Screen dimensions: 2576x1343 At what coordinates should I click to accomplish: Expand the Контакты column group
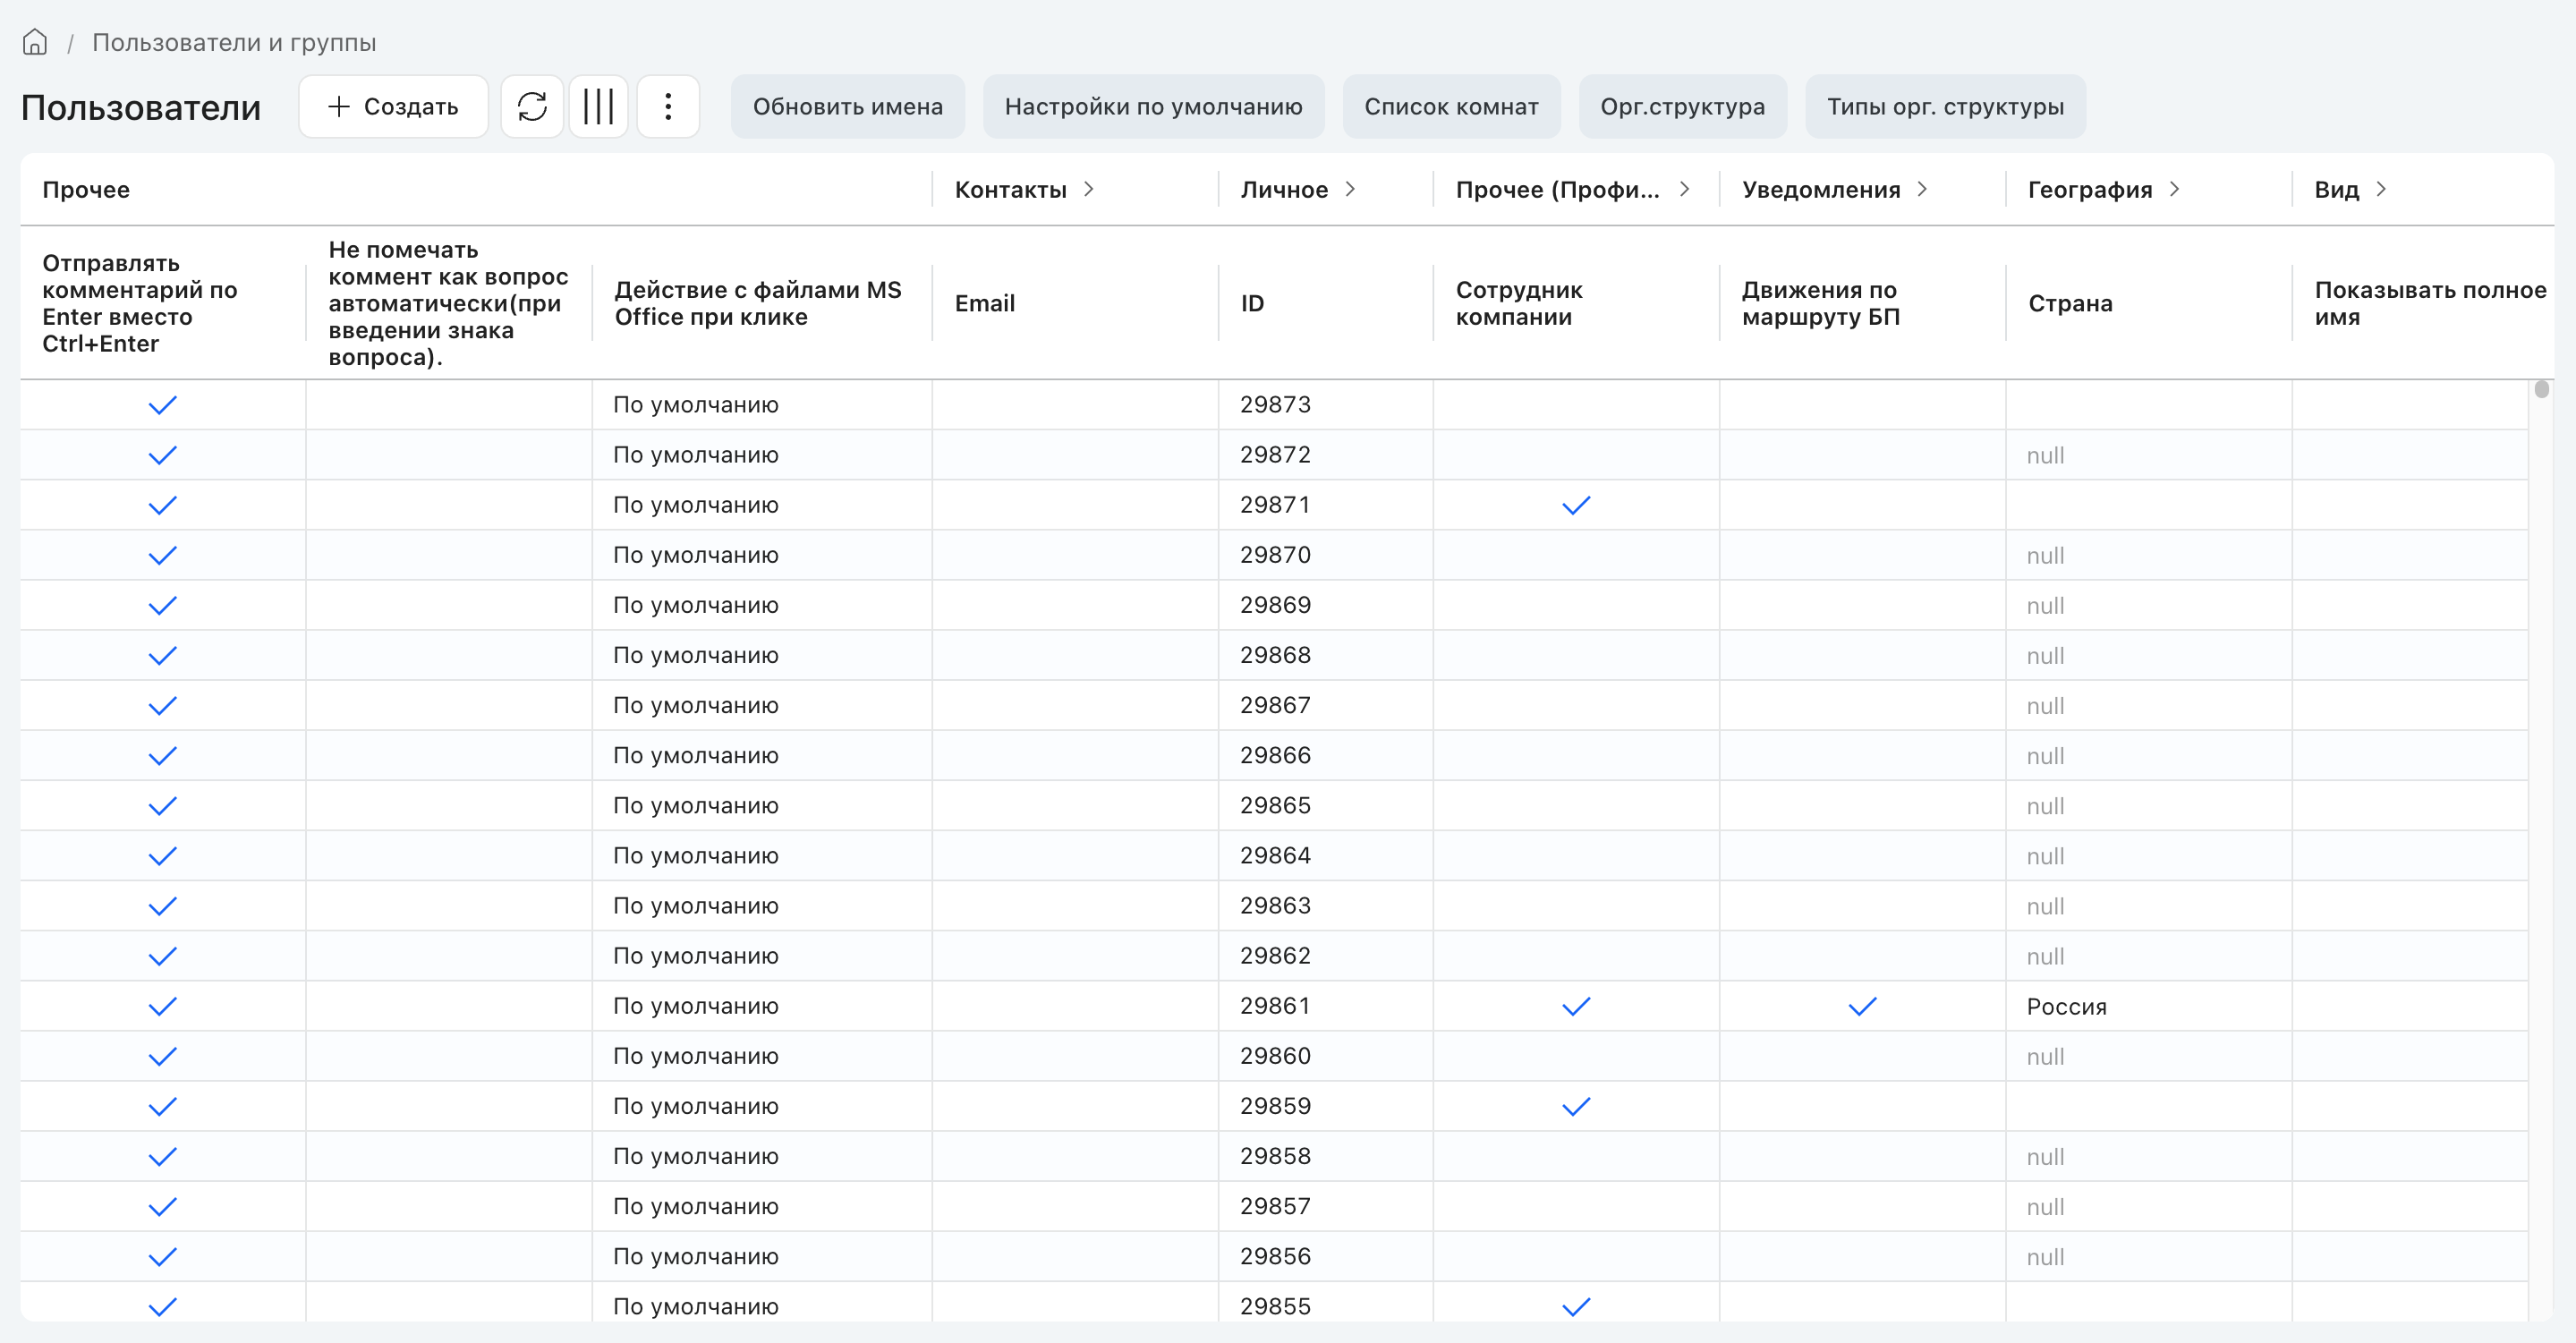[1088, 189]
